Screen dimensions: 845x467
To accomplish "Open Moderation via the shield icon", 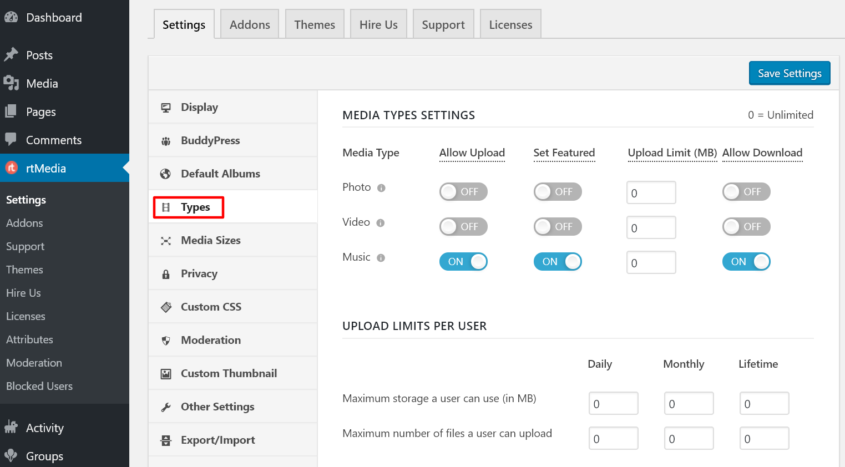I will point(165,339).
